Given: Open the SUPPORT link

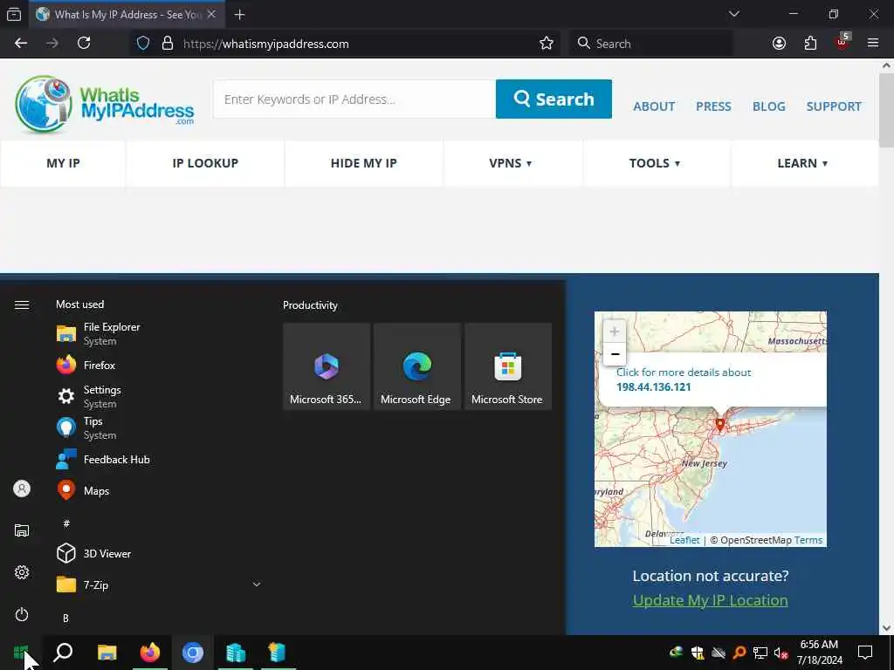Looking at the screenshot, I should click(834, 106).
